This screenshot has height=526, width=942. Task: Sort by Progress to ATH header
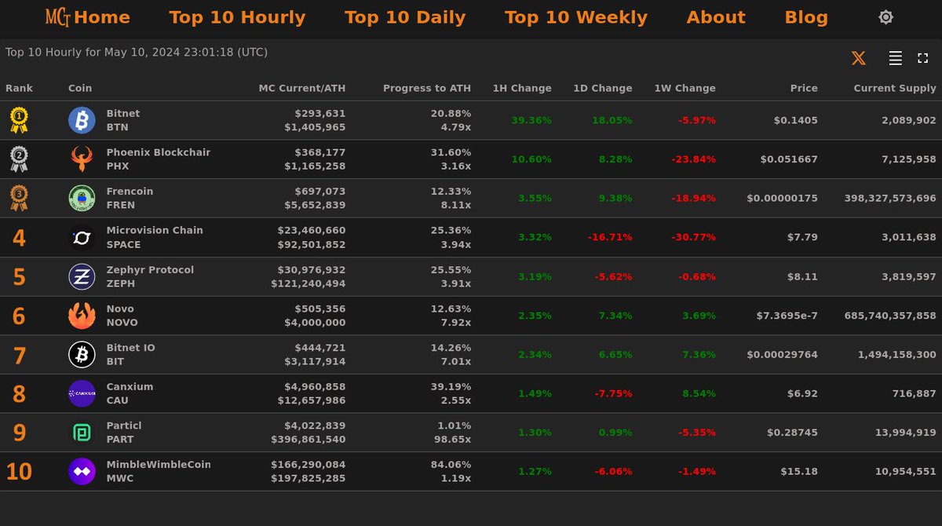pos(427,88)
